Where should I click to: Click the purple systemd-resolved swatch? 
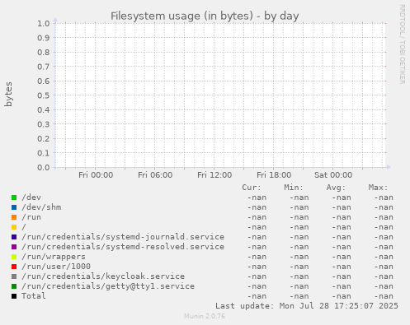point(14,247)
